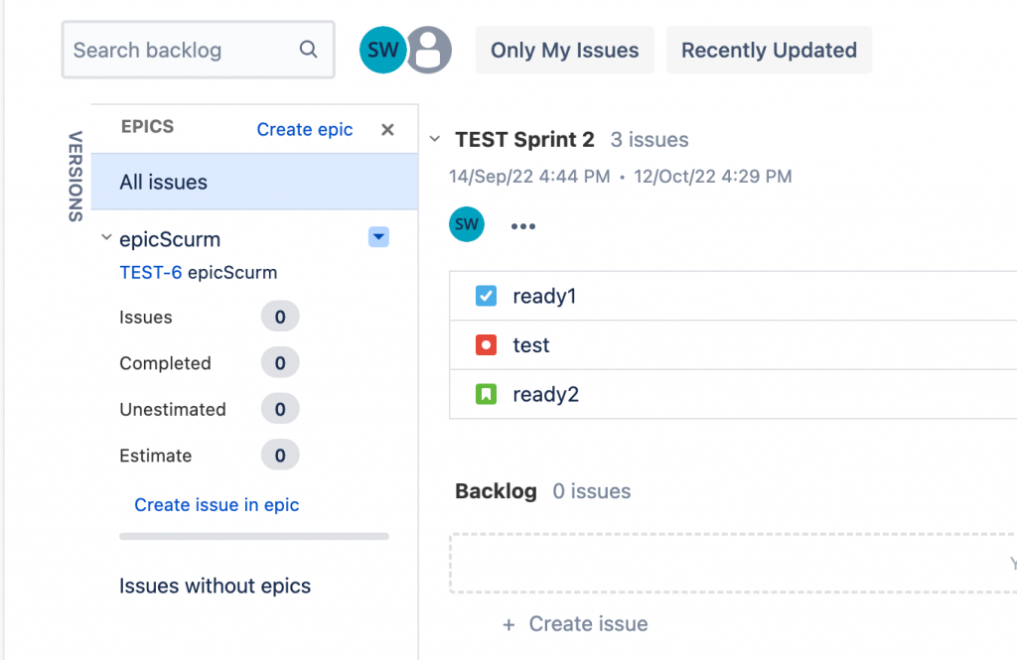
Task: Click the SW assignee avatar under sprint dates
Action: [x=467, y=225]
